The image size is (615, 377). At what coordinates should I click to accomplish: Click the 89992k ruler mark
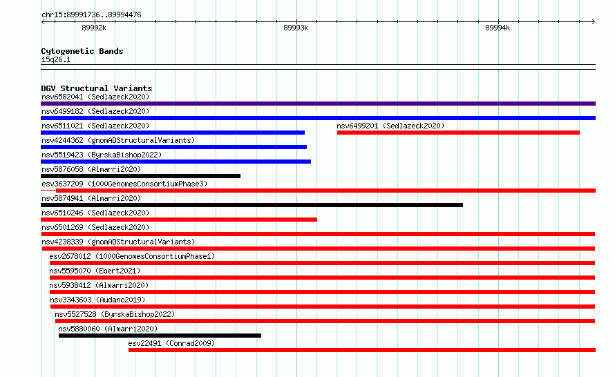[x=94, y=28]
